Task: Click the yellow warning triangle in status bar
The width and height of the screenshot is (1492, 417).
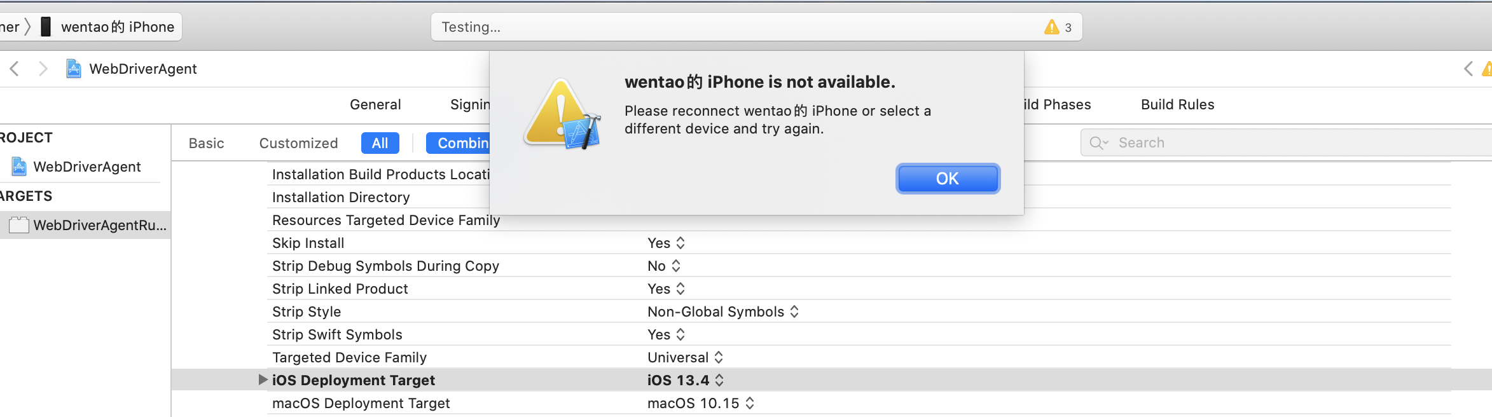Action: [1051, 27]
